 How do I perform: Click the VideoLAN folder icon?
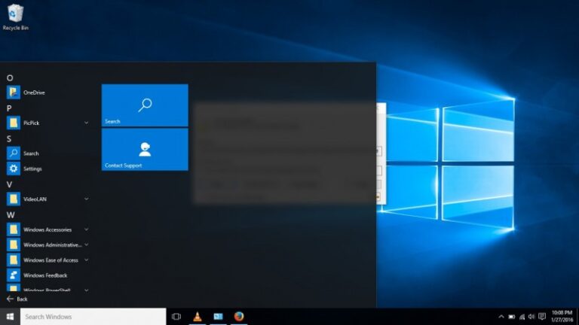coord(14,199)
